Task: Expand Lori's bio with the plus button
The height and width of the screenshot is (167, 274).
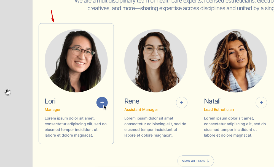Action: click(x=102, y=103)
